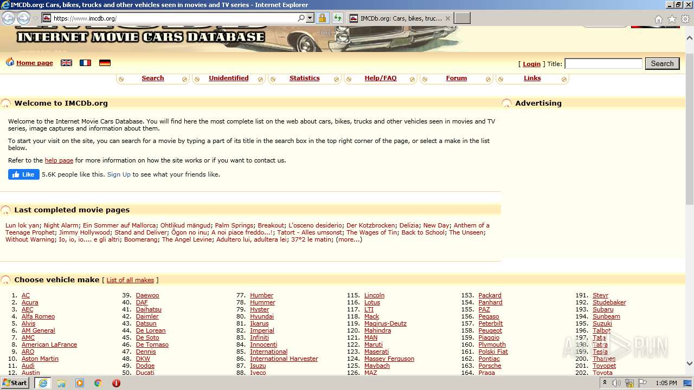
Task: Open List of all makes link
Action: point(130,280)
